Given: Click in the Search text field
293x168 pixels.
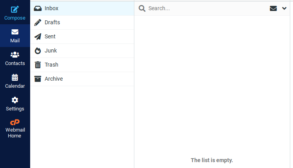Looking at the screenshot, I should click(204, 8).
